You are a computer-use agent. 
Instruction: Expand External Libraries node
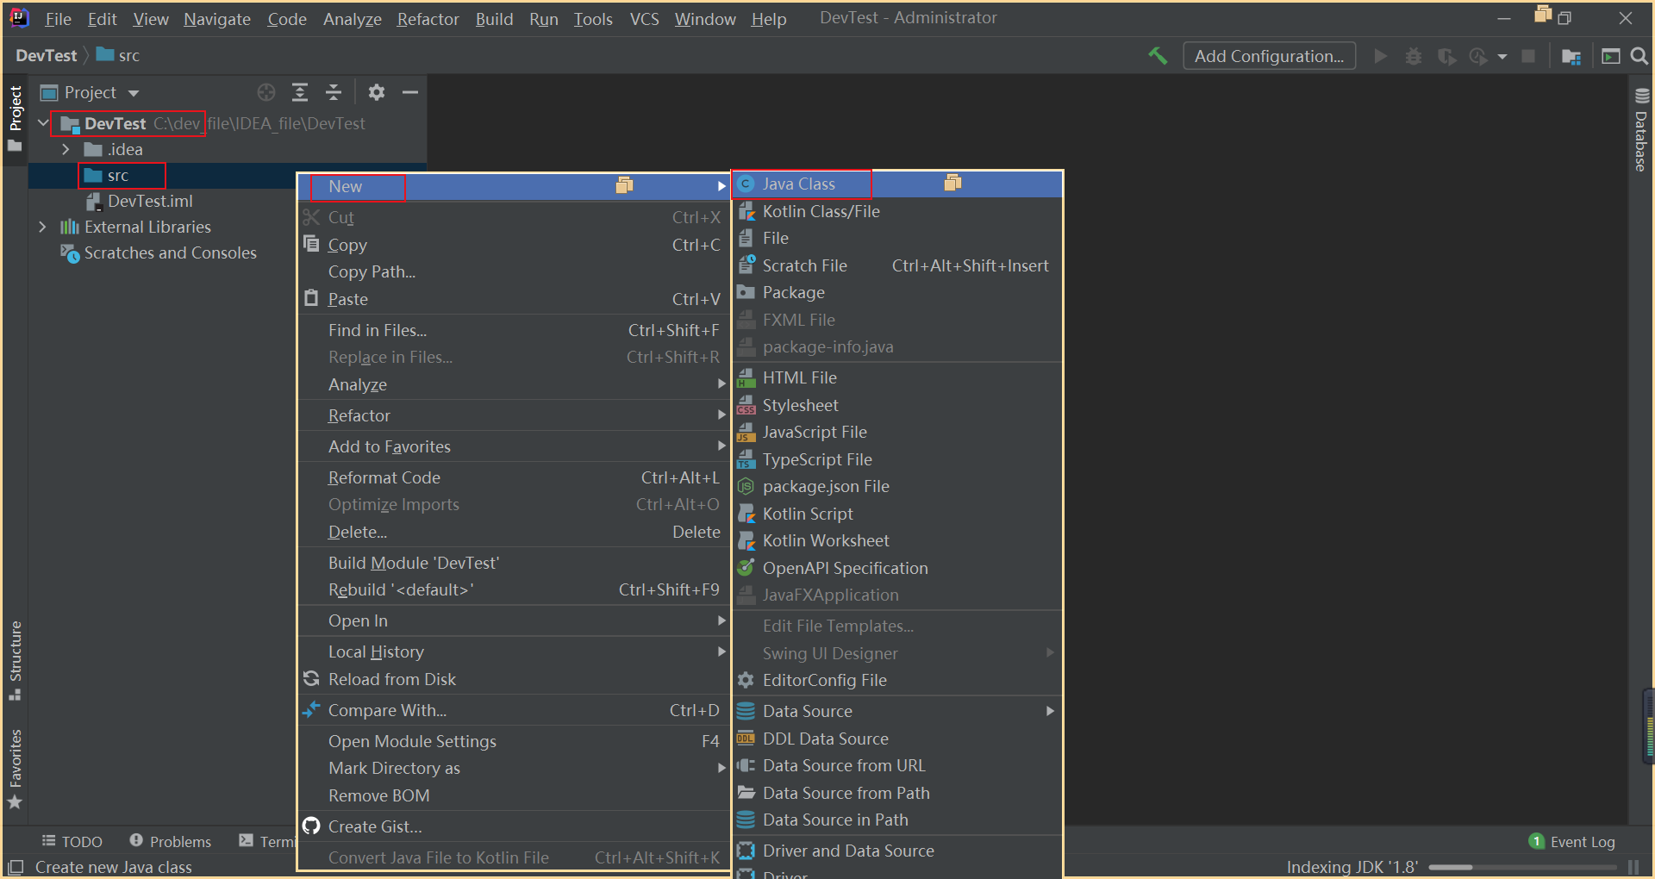coord(42,227)
